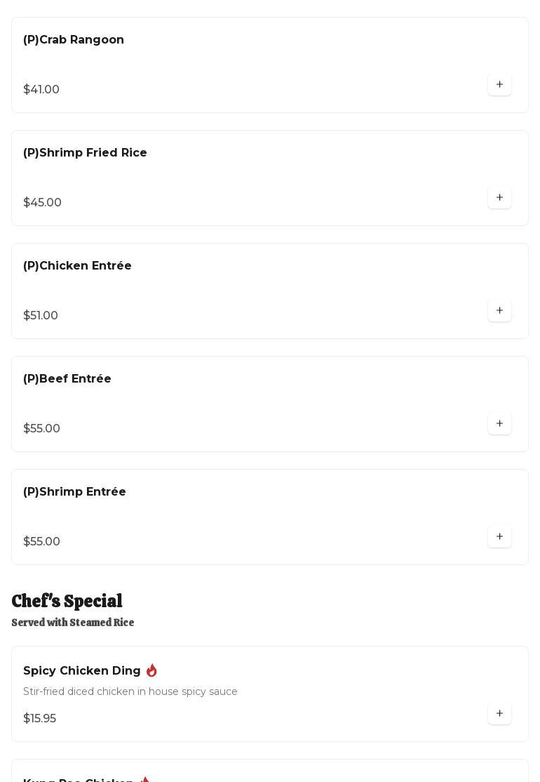Open (P)Chicken Entrée item details
The height and width of the screenshot is (782, 540).
click(77, 266)
